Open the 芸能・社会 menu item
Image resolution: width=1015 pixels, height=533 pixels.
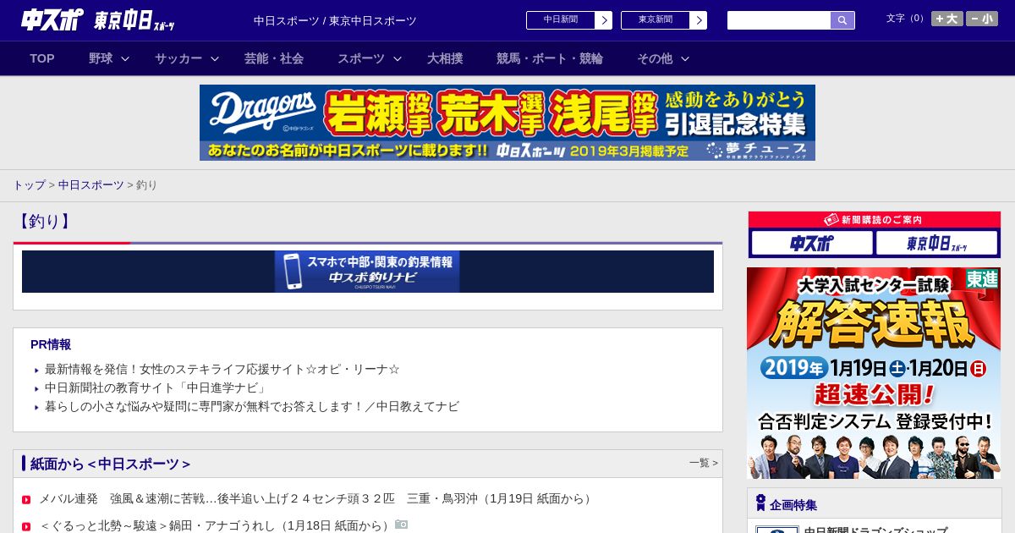[x=274, y=58]
